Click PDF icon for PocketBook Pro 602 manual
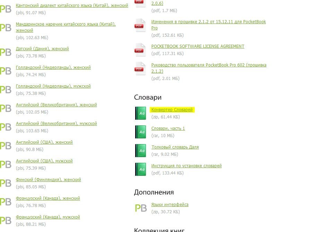 [x=140, y=69]
